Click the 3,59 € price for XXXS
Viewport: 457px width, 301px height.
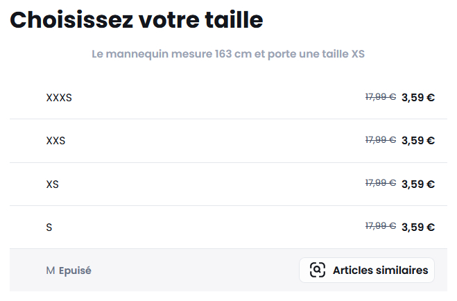point(417,97)
